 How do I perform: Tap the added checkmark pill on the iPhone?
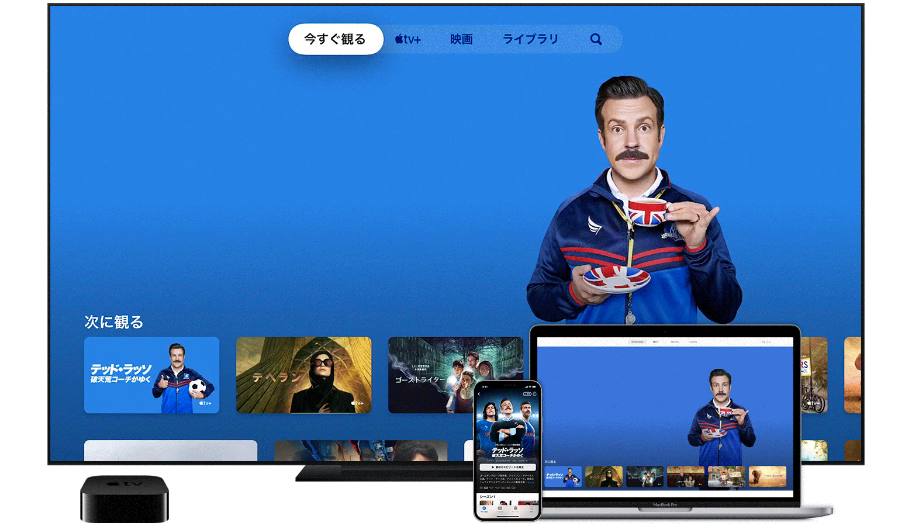(527, 394)
